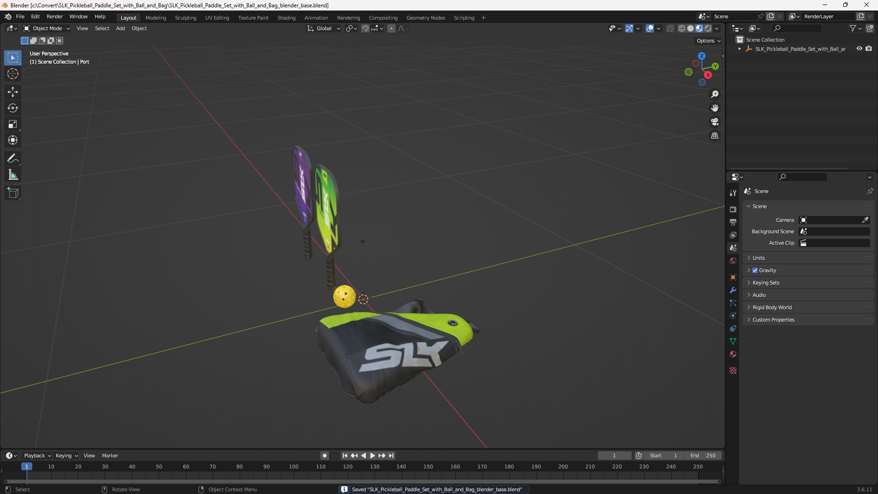
Task: Click the Camera field in Scene
Action: point(834,220)
